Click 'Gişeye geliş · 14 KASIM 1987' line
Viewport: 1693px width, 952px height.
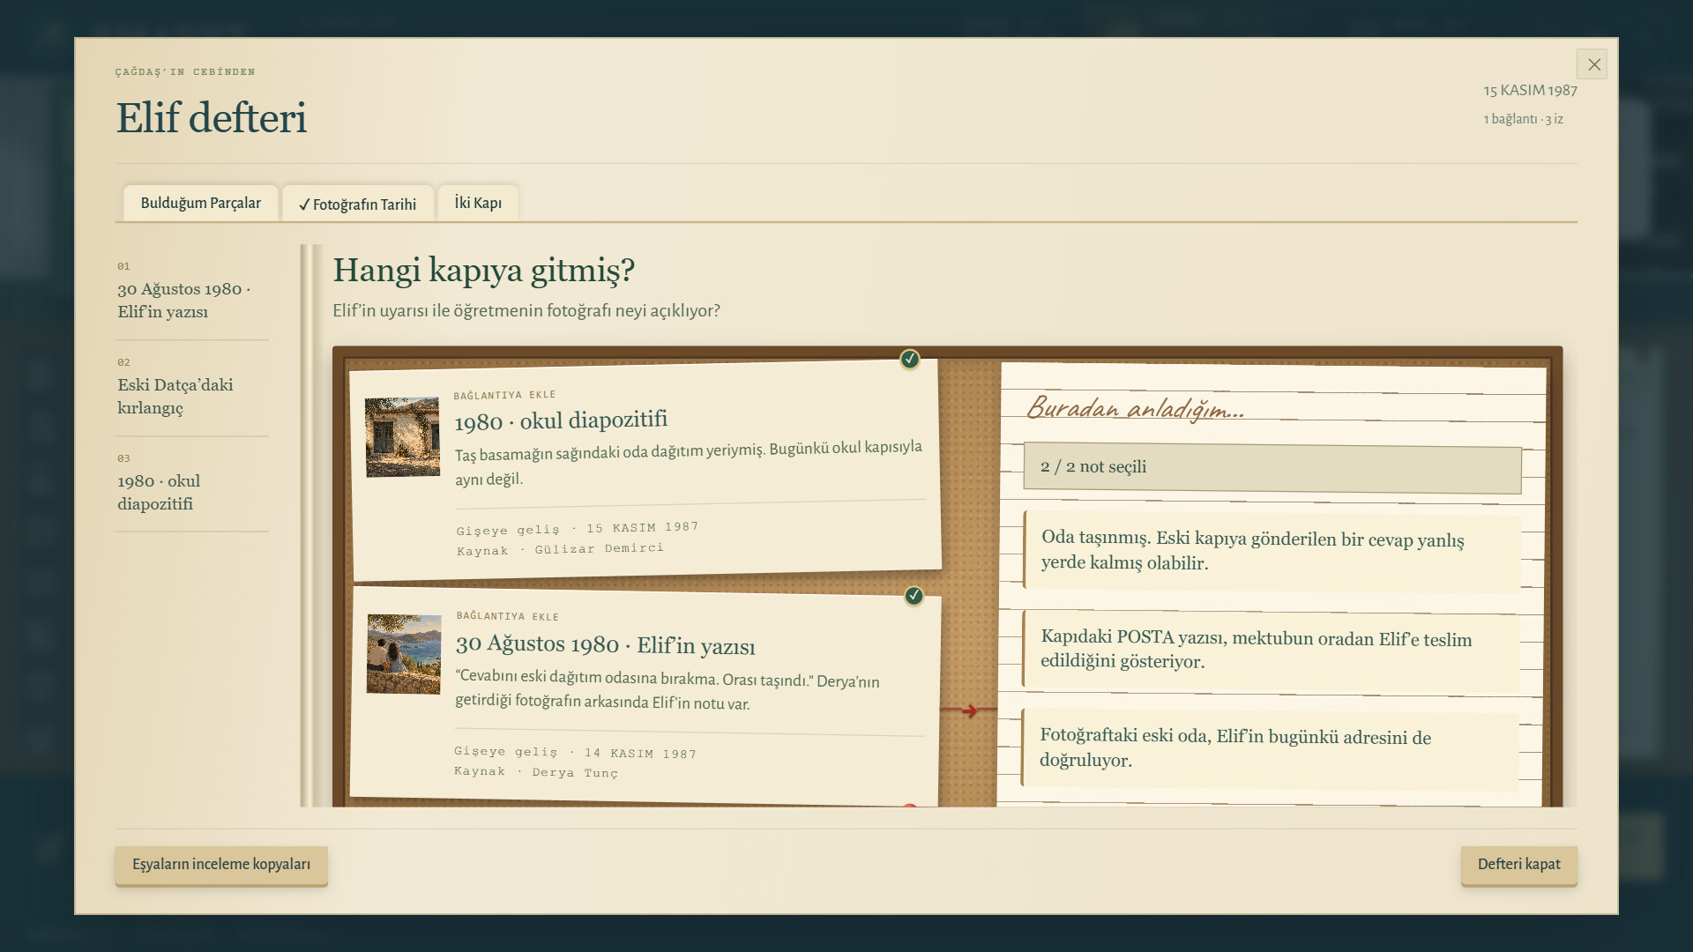pyautogui.click(x=575, y=752)
